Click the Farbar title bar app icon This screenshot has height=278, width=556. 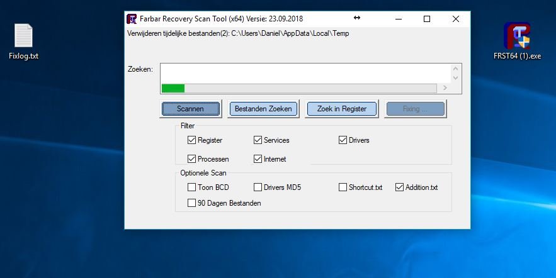point(132,19)
